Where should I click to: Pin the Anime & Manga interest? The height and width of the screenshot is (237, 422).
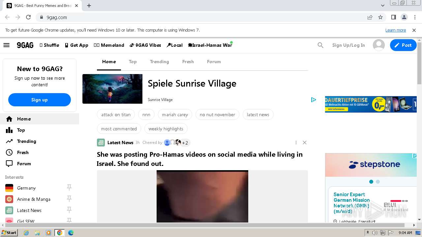[69, 199]
